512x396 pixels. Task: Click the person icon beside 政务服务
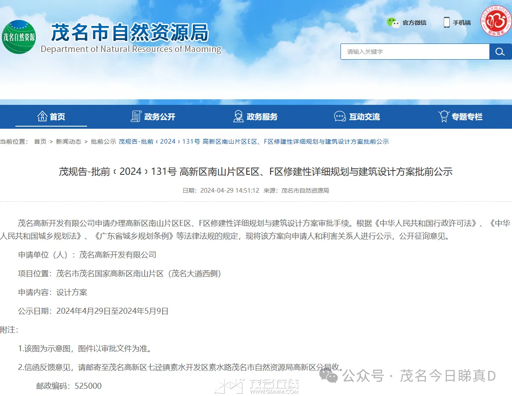(x=239, y=116)
